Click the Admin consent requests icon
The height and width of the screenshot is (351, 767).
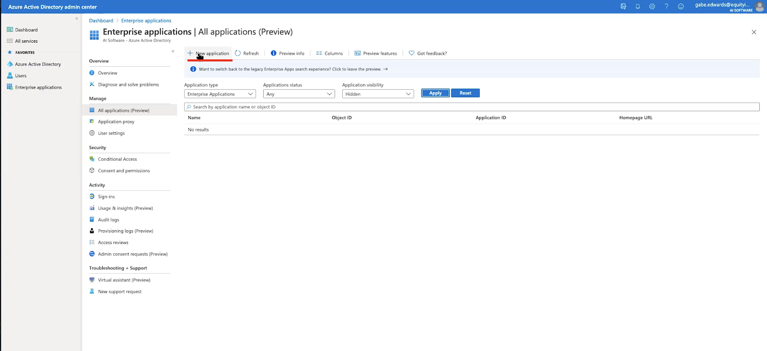(92, 254)
